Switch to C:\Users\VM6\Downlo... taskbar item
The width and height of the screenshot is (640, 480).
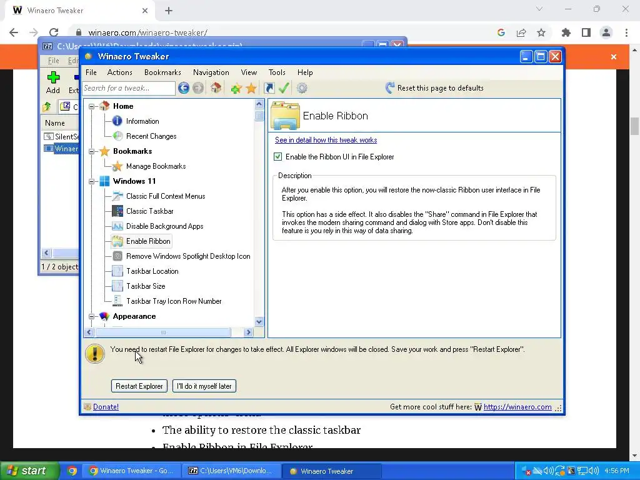click(232, 471)
